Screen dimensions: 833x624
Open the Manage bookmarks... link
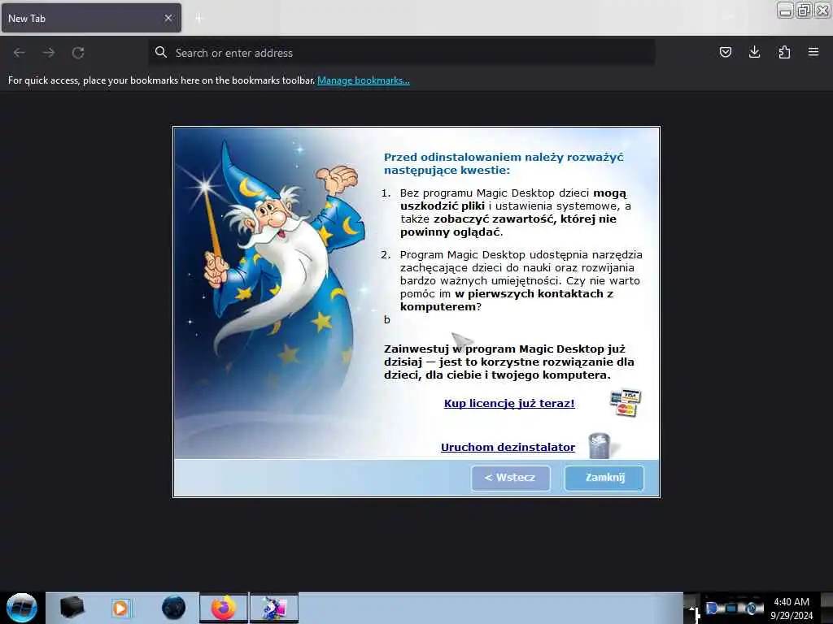[364, 80]
